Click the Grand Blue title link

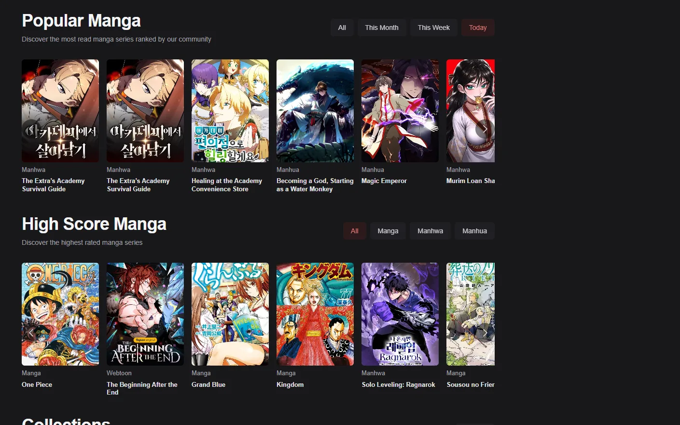(208, 384)
